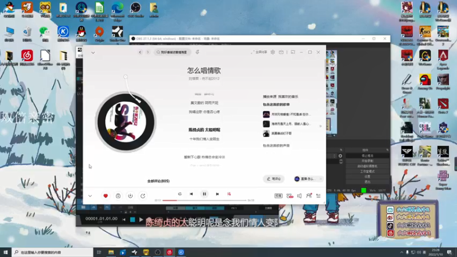Open the volume speaker control
This screenshot has height=257, width=457.
tap(299, 196)
